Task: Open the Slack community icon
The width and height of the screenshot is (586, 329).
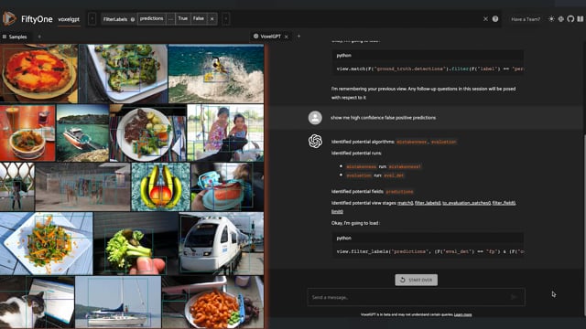Action: 561,18
